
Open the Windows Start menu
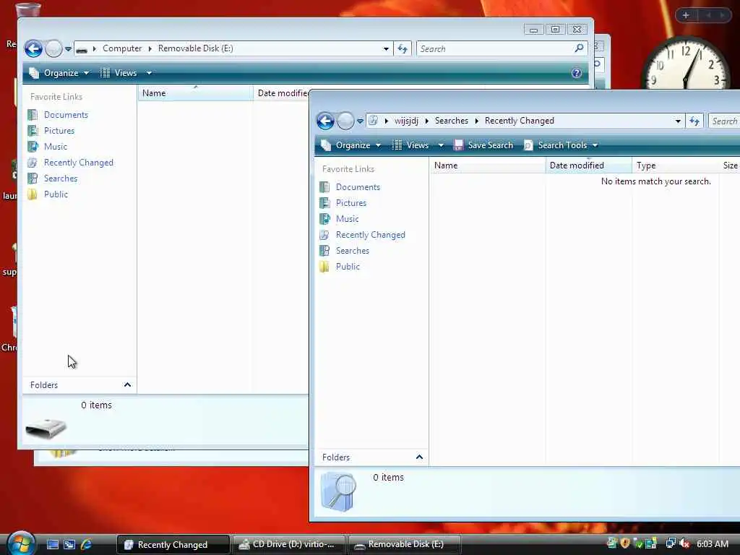point(21,543)
